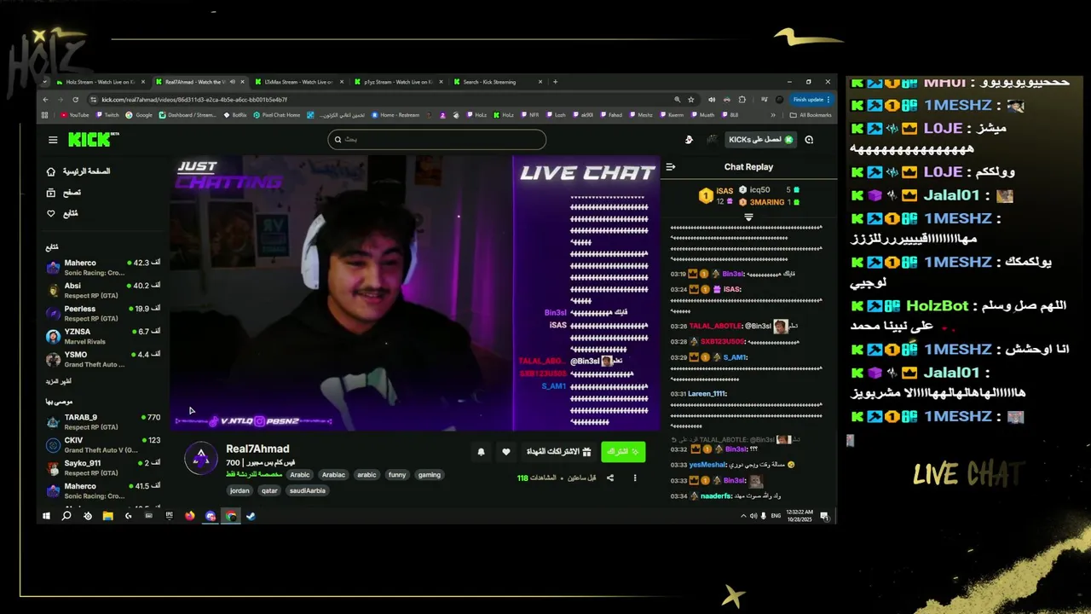Open Firefox from taskbar
Viewport: 1091px width, 614px height.
[189, 516]
